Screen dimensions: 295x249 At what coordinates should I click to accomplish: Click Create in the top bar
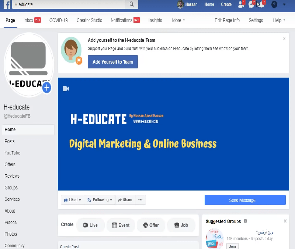226,4
